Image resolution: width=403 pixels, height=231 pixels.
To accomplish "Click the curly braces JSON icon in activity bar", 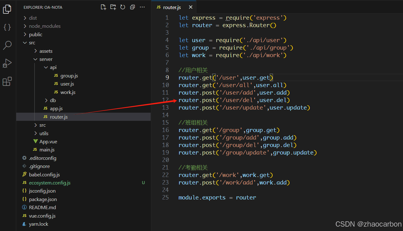I will pos(7,27).
